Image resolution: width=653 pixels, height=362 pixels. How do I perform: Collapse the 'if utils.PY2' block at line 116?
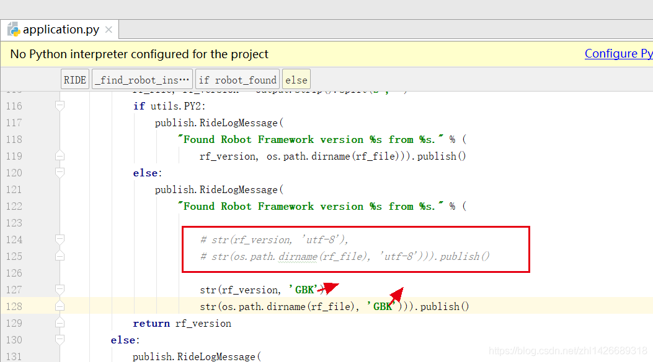coord(60,106)
